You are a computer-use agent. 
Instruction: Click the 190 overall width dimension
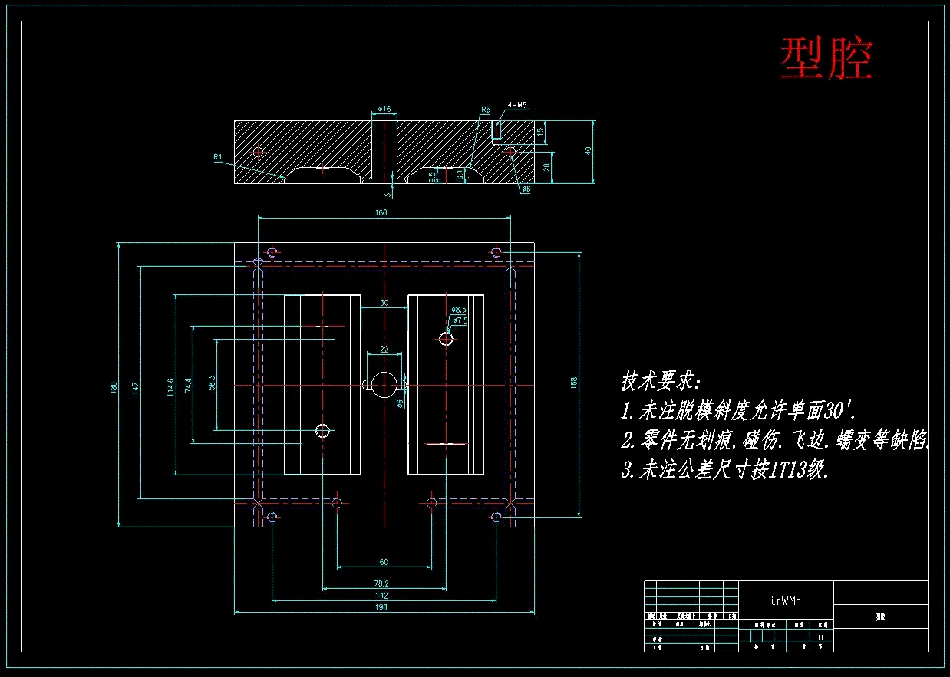381,607
